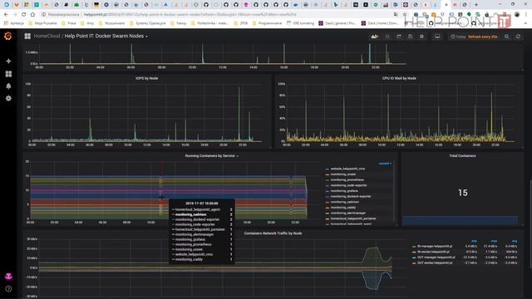Toggle website_helppointit_cms series in legend
Screen dimensions: 532x299
point(347,169)
